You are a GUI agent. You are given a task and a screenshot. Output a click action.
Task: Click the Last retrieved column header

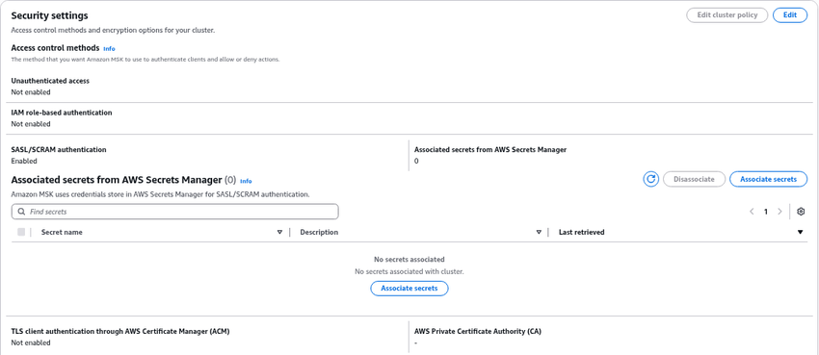coord(581,233)
